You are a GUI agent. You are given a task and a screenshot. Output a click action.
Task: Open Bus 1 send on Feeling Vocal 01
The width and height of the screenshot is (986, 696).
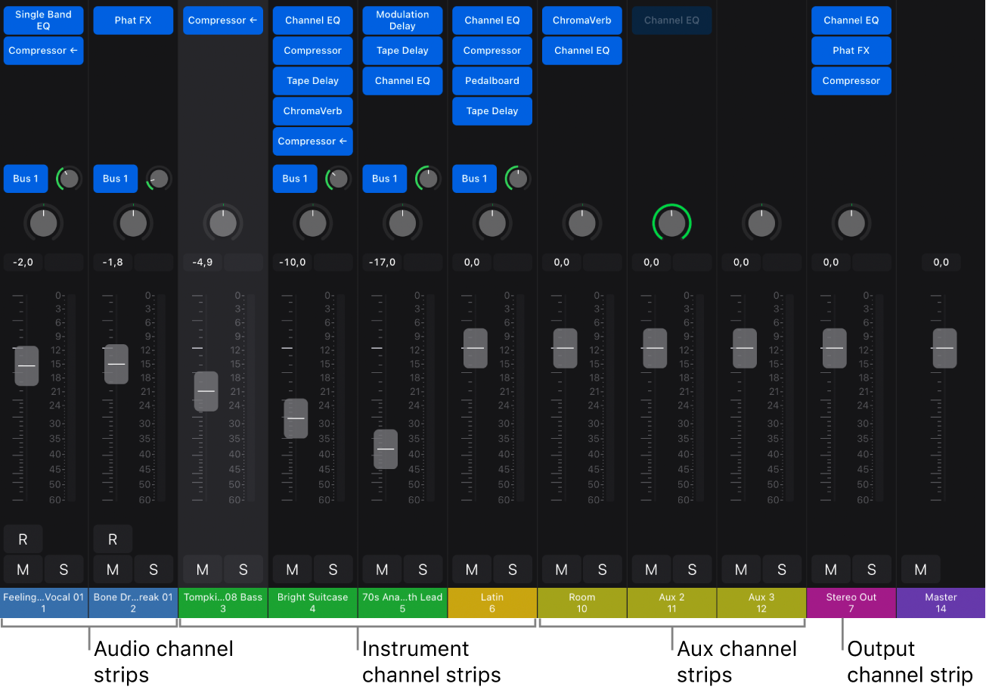point(26,179)
